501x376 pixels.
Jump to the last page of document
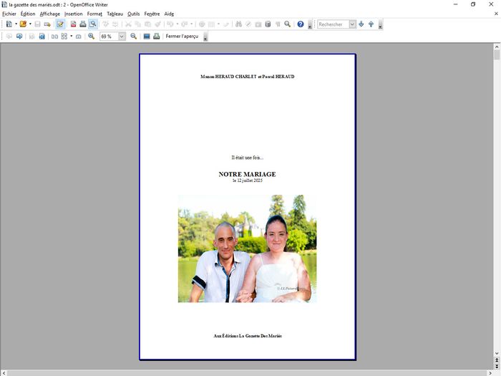(42, 36)
